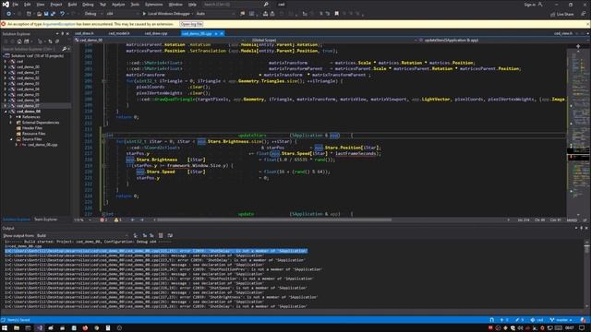The width and height of the screenshot is (591, 332).
Task: Click the Live Share button
Action: 562,14
